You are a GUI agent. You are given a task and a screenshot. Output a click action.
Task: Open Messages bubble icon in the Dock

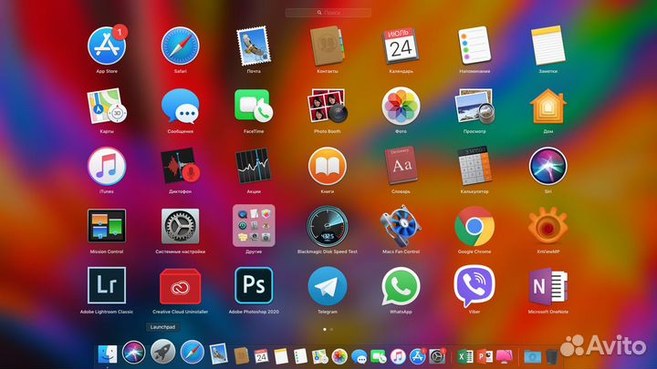point(359,356)
